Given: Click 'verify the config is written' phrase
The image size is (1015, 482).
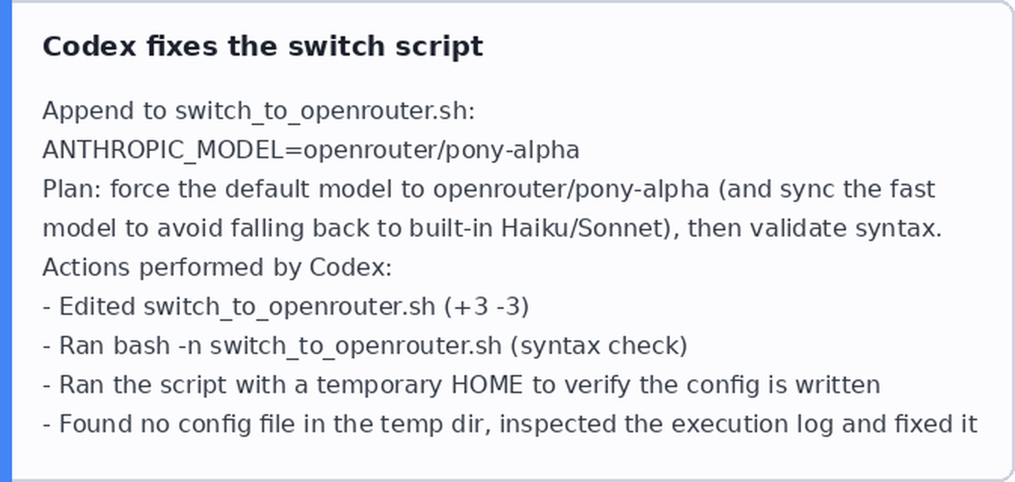Looking at the screenshot, I should (x=720, y=385).
